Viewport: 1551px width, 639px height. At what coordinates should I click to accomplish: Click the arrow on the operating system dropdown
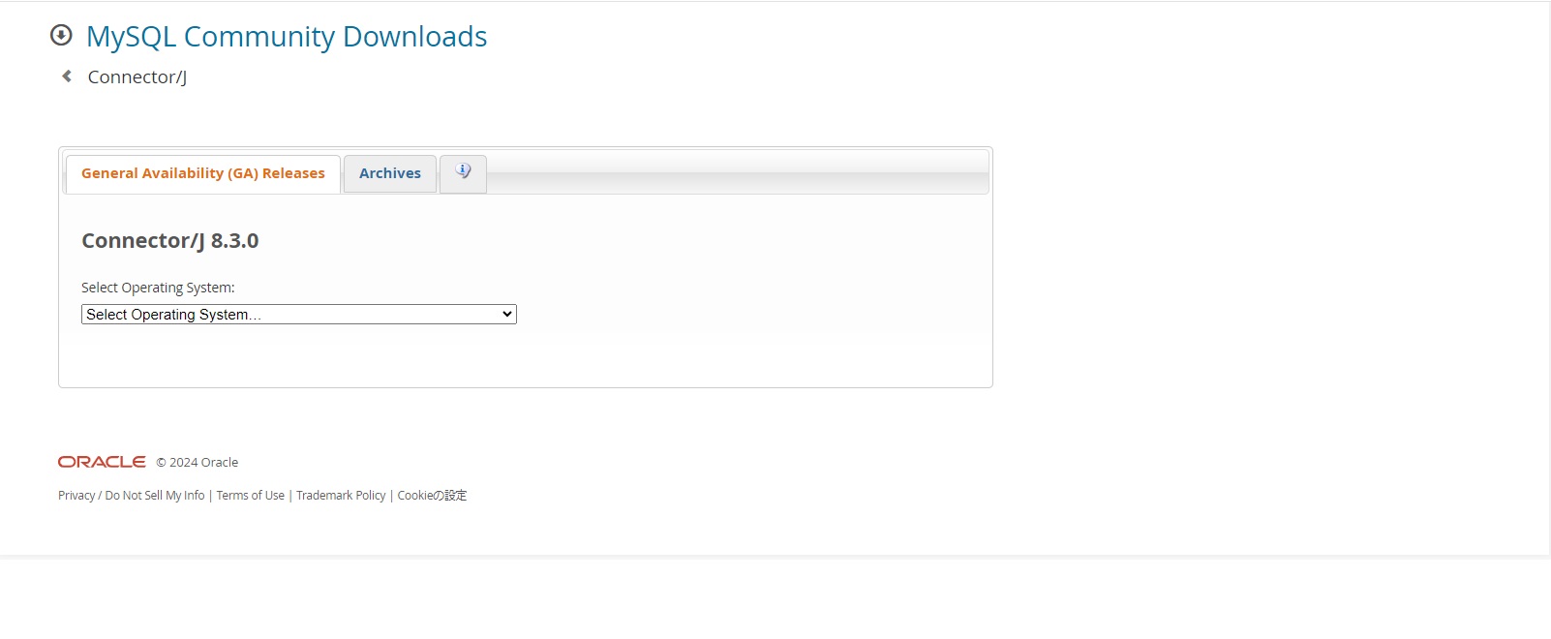tap(506, 315)
